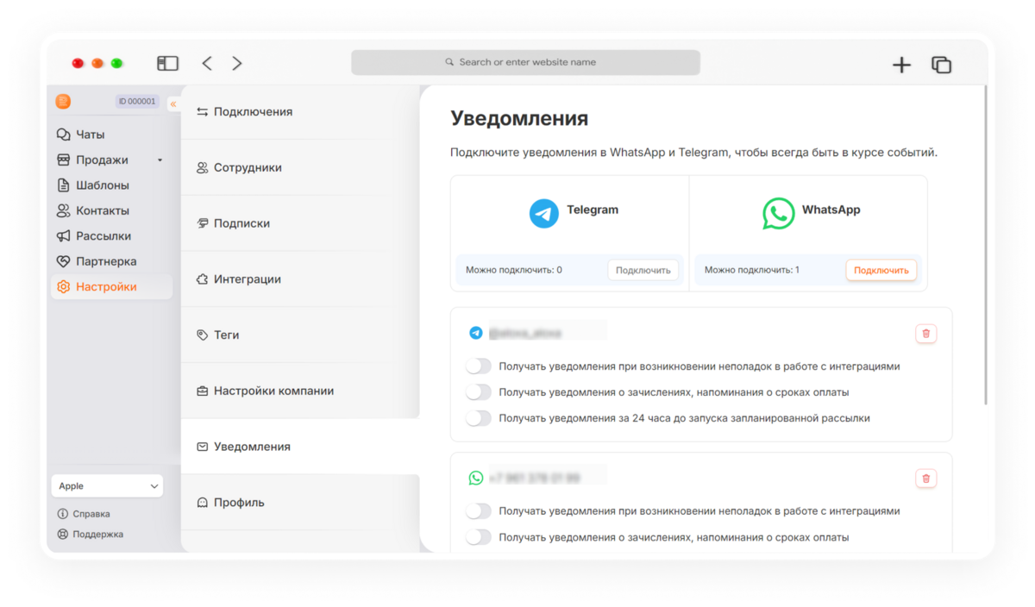Delete the WhatsApp notification account
1035x607 pixels.
[926, 478]
